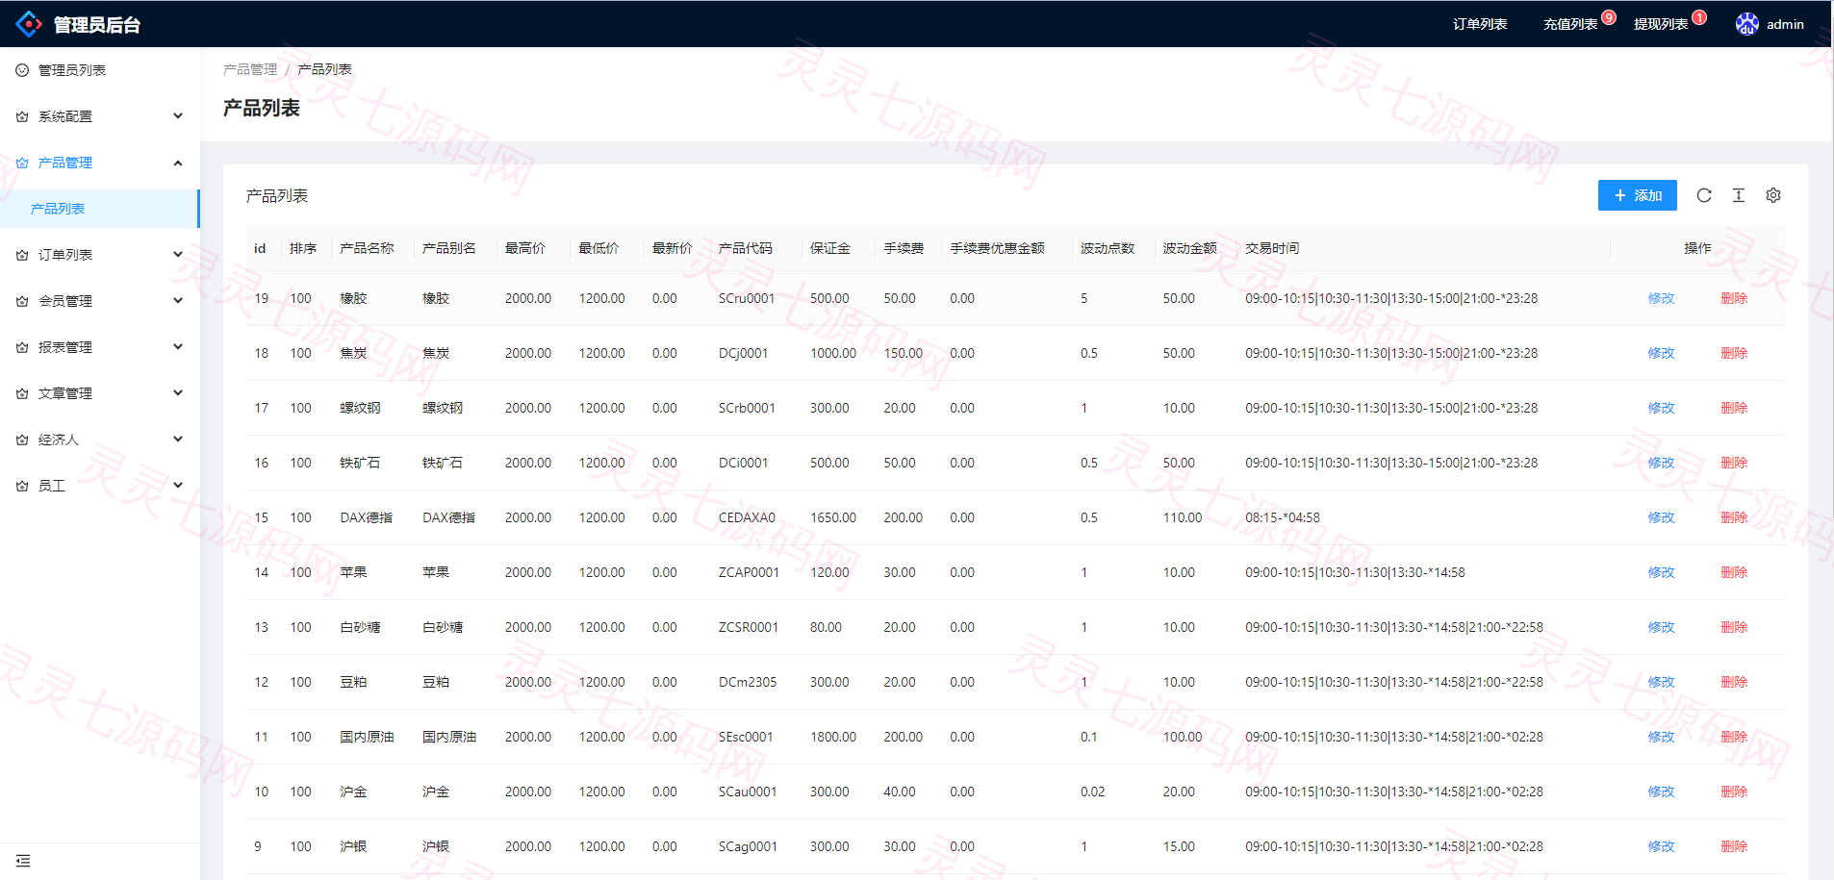Image resolution: width=1834 pixels, height=880 pixels.
Task: Open the column settings gear icon
Action: [1773, 195]
